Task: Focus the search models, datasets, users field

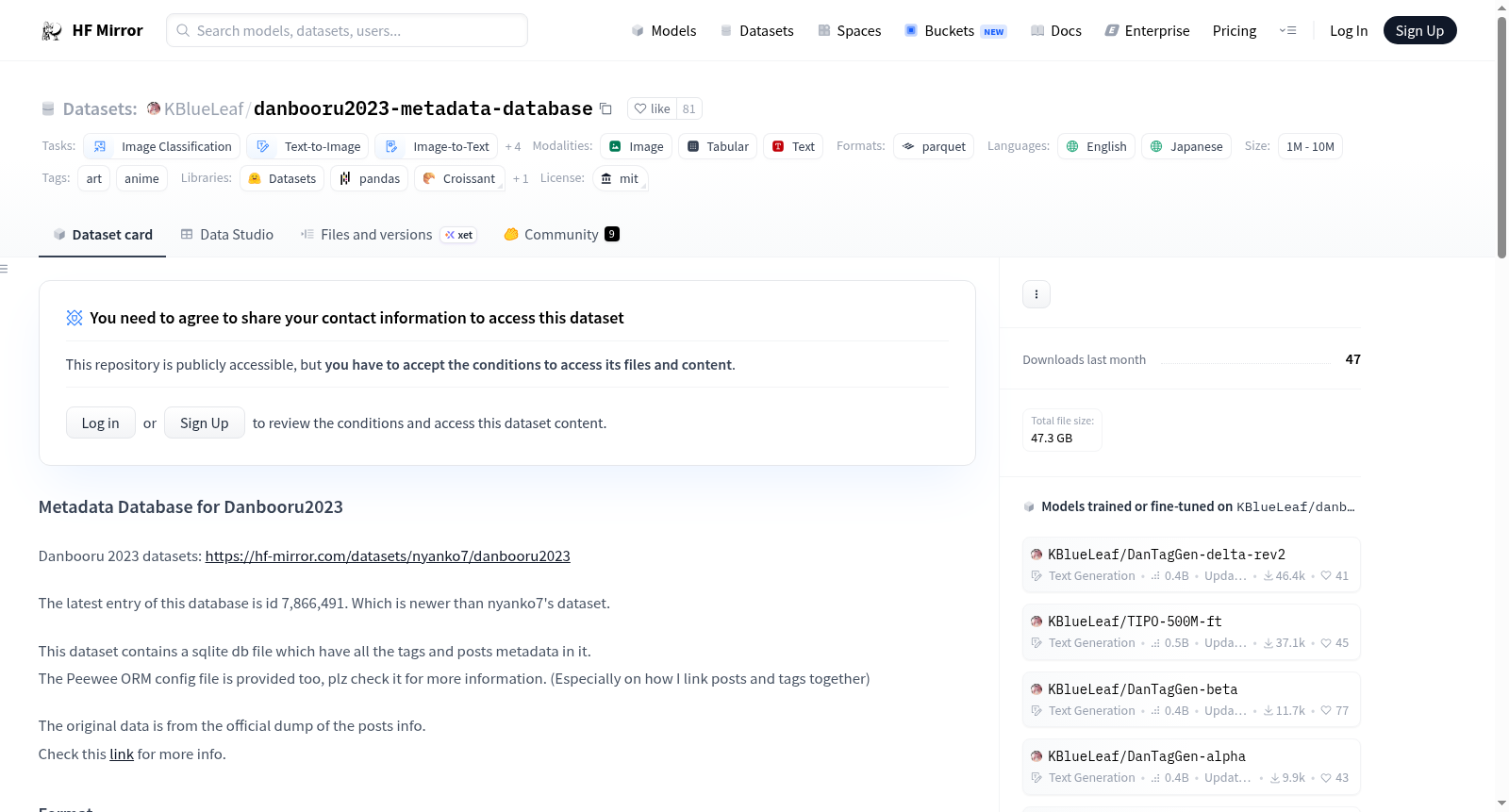Action: 347,31
